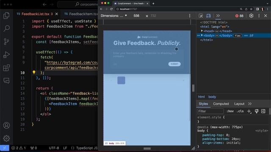This screenshot has width=271, height=152.
Task: Switch to the Layout tab
Action: pyautogui.click(x=239, y=104)
